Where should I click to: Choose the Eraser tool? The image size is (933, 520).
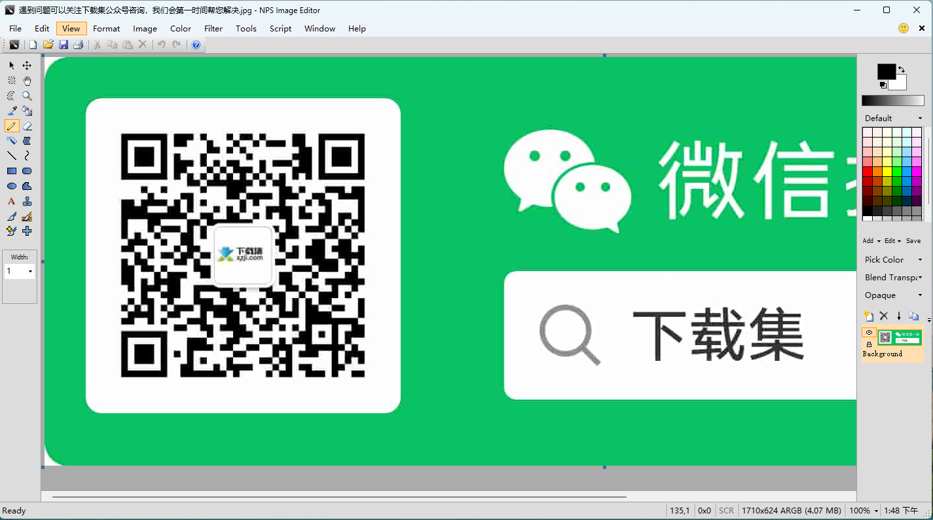(x=27, y=126)
